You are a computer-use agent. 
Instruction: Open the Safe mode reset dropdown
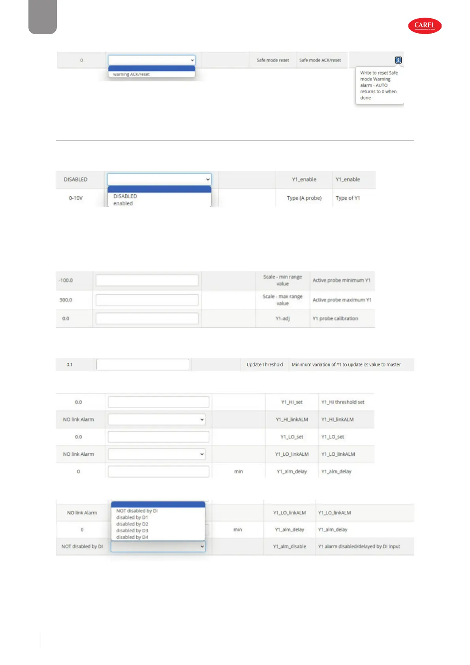point(152,60)
